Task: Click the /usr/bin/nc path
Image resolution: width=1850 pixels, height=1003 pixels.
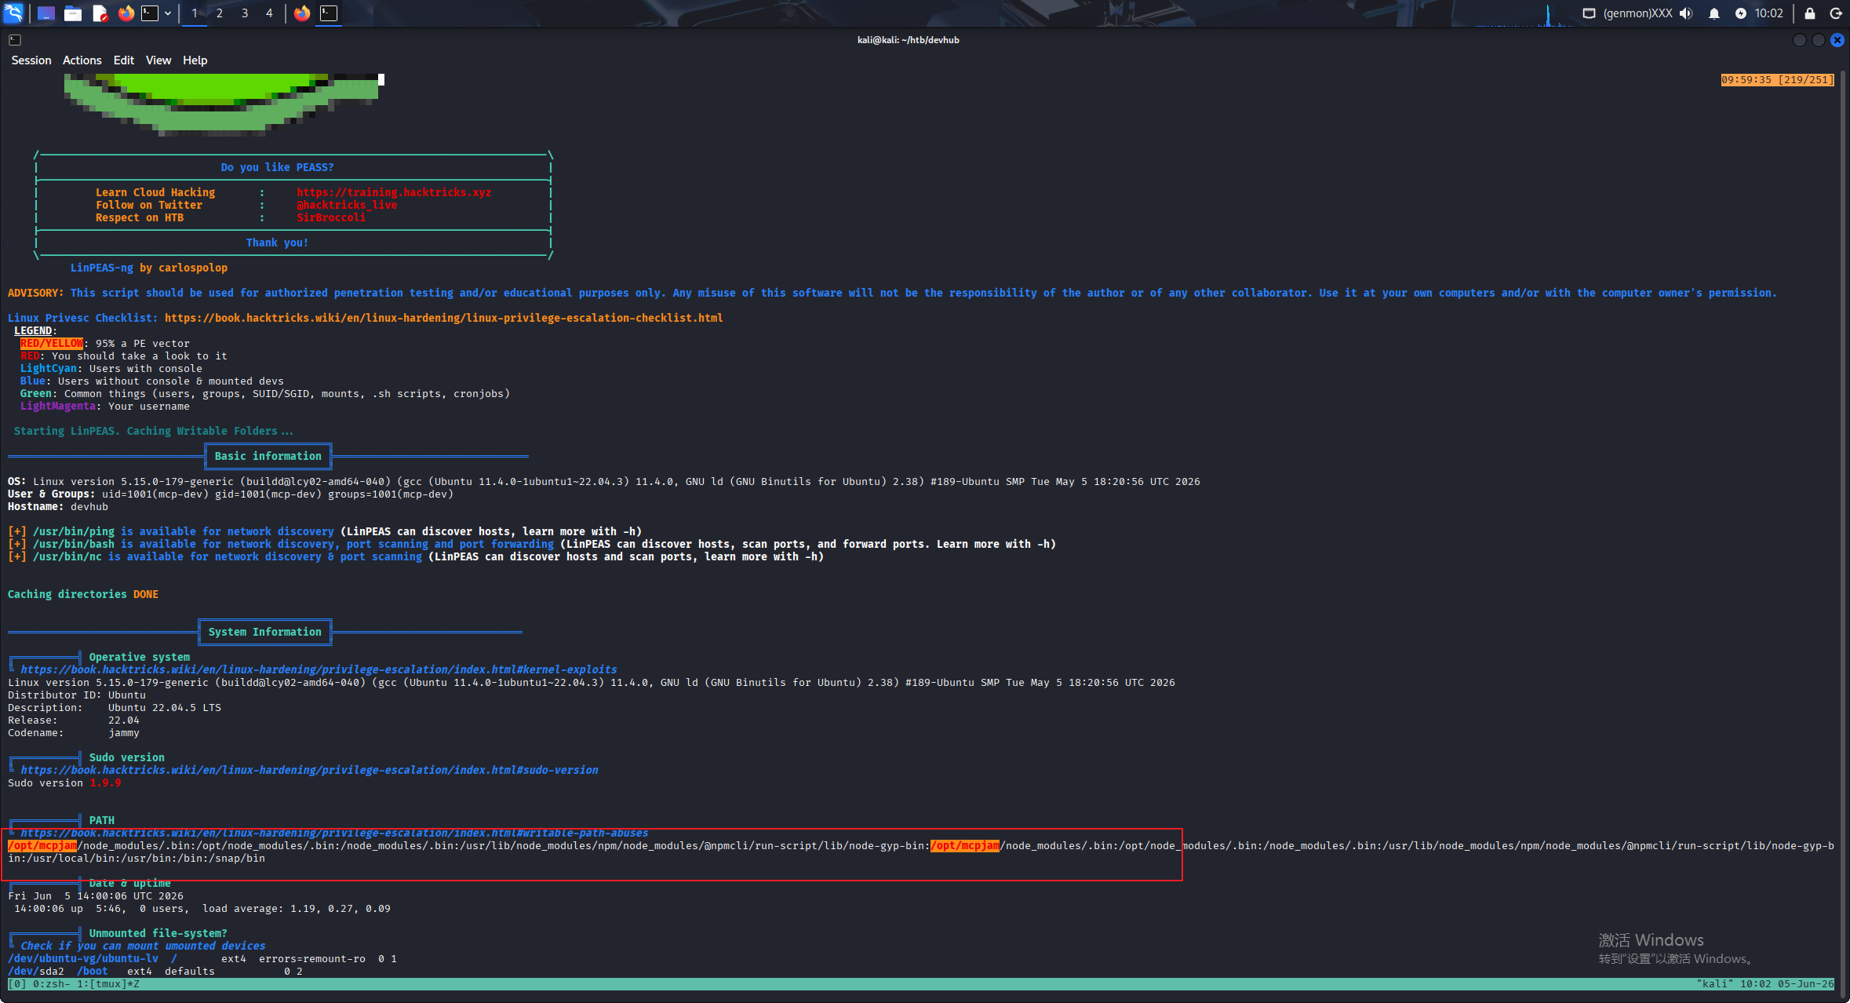Action: 67,556
